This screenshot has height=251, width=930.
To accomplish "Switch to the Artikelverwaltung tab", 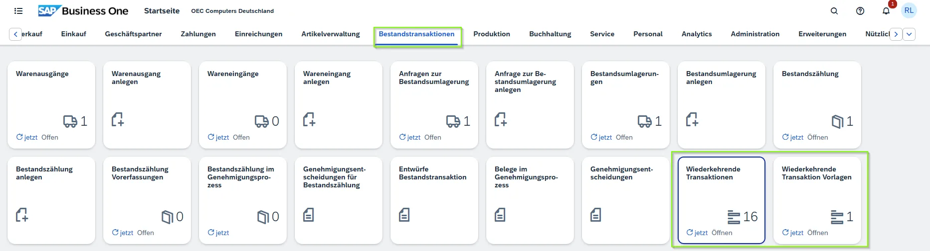I will click(x=330, y=34).
